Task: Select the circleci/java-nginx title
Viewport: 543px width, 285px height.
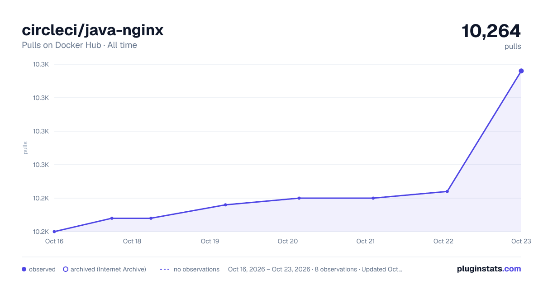Action: click(x=93, y=30)
